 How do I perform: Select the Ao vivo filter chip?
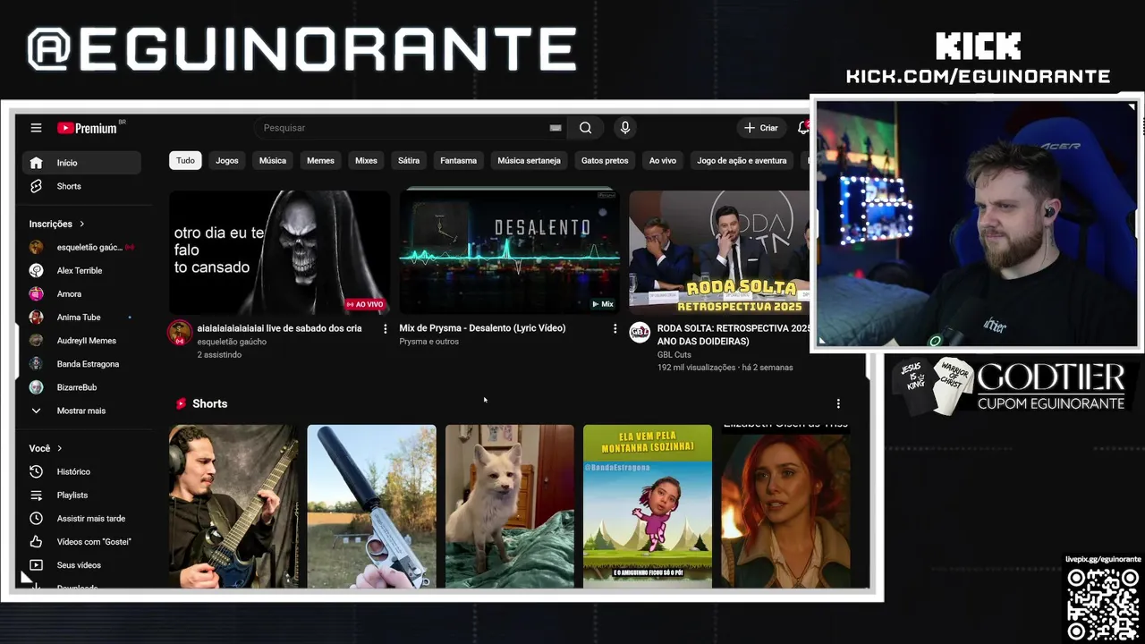[x=663, y=161]
